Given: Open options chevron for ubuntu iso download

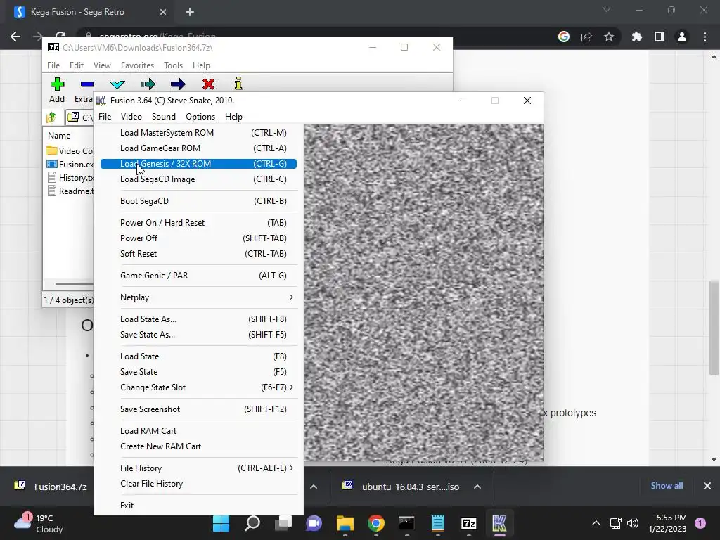Looking at the screenshot, I should click(477, 487).
